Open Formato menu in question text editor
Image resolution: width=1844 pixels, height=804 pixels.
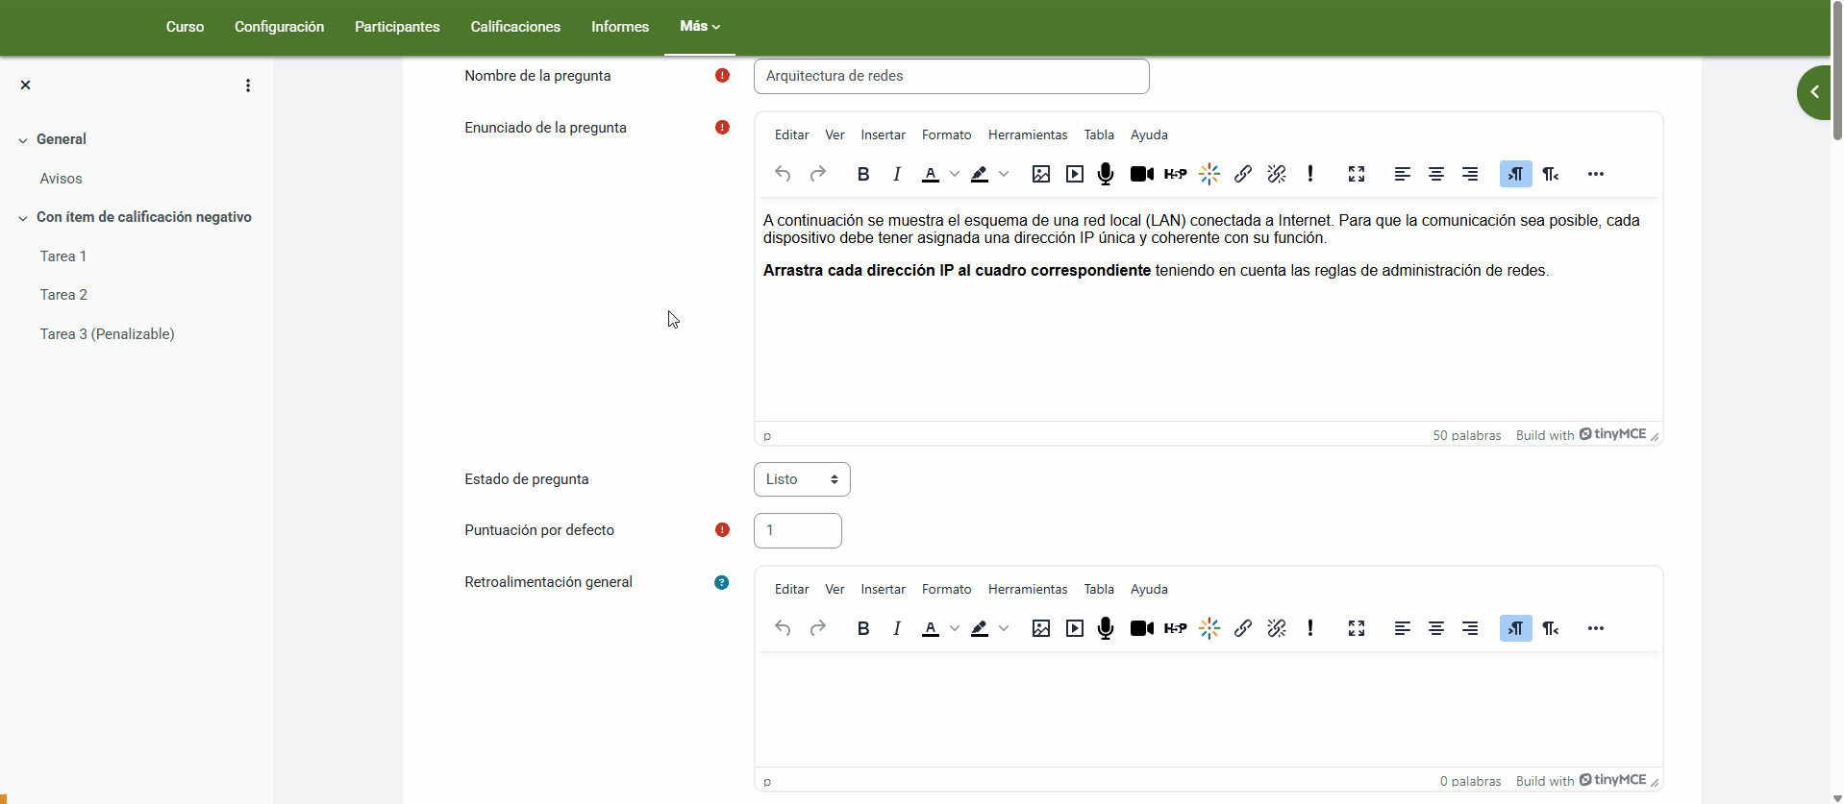(946, 134)
